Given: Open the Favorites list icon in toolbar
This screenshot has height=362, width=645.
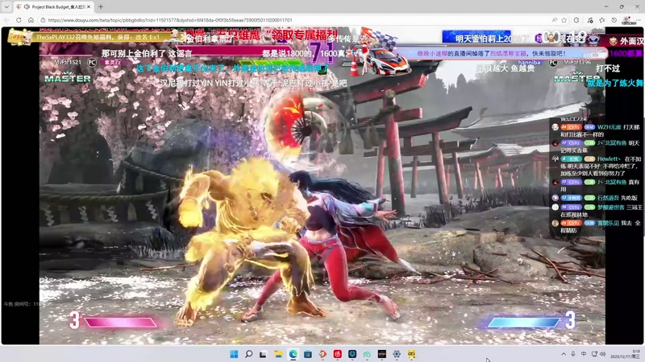Looking at the screenshot, I should coord(601,19).
